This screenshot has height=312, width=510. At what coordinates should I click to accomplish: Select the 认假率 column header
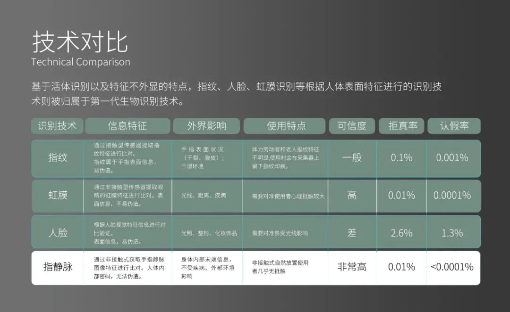454,126
